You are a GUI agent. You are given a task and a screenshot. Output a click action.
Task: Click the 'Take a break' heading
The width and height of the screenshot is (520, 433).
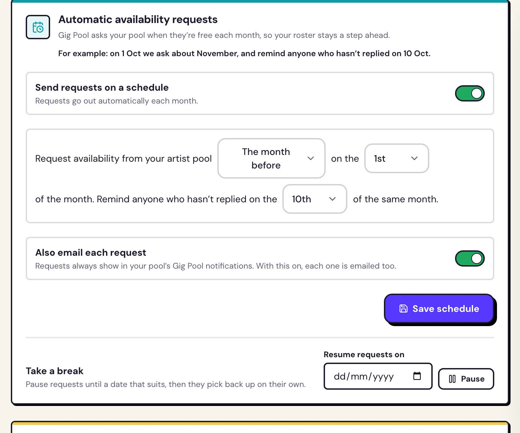pos(55,371)
